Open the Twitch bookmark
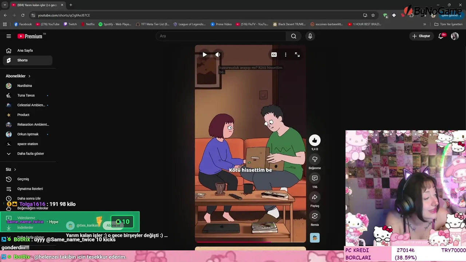This screenshot has width=466, height=262. pyautogui.click(x=70, y=24)
